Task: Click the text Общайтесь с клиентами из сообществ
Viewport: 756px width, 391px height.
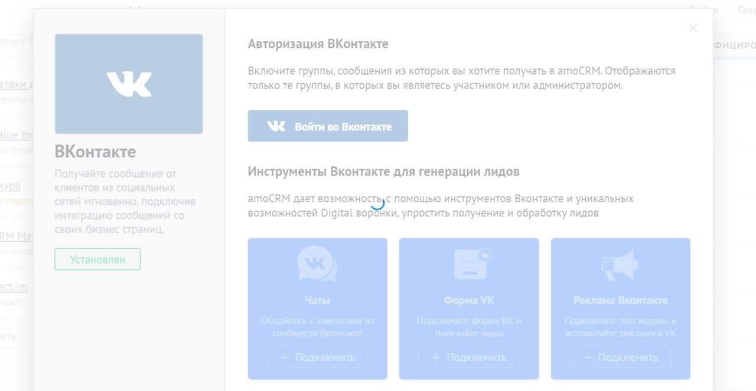Action: [317, 327]
